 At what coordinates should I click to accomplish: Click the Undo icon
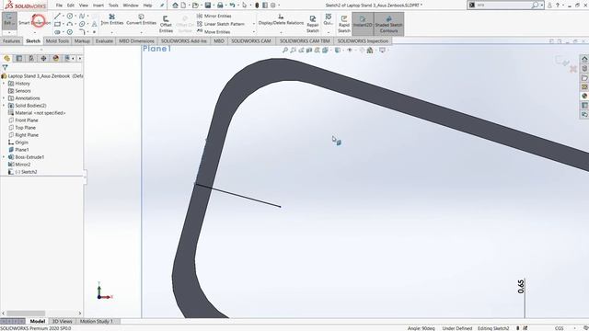pyautogui.click(x=232, y=6)
